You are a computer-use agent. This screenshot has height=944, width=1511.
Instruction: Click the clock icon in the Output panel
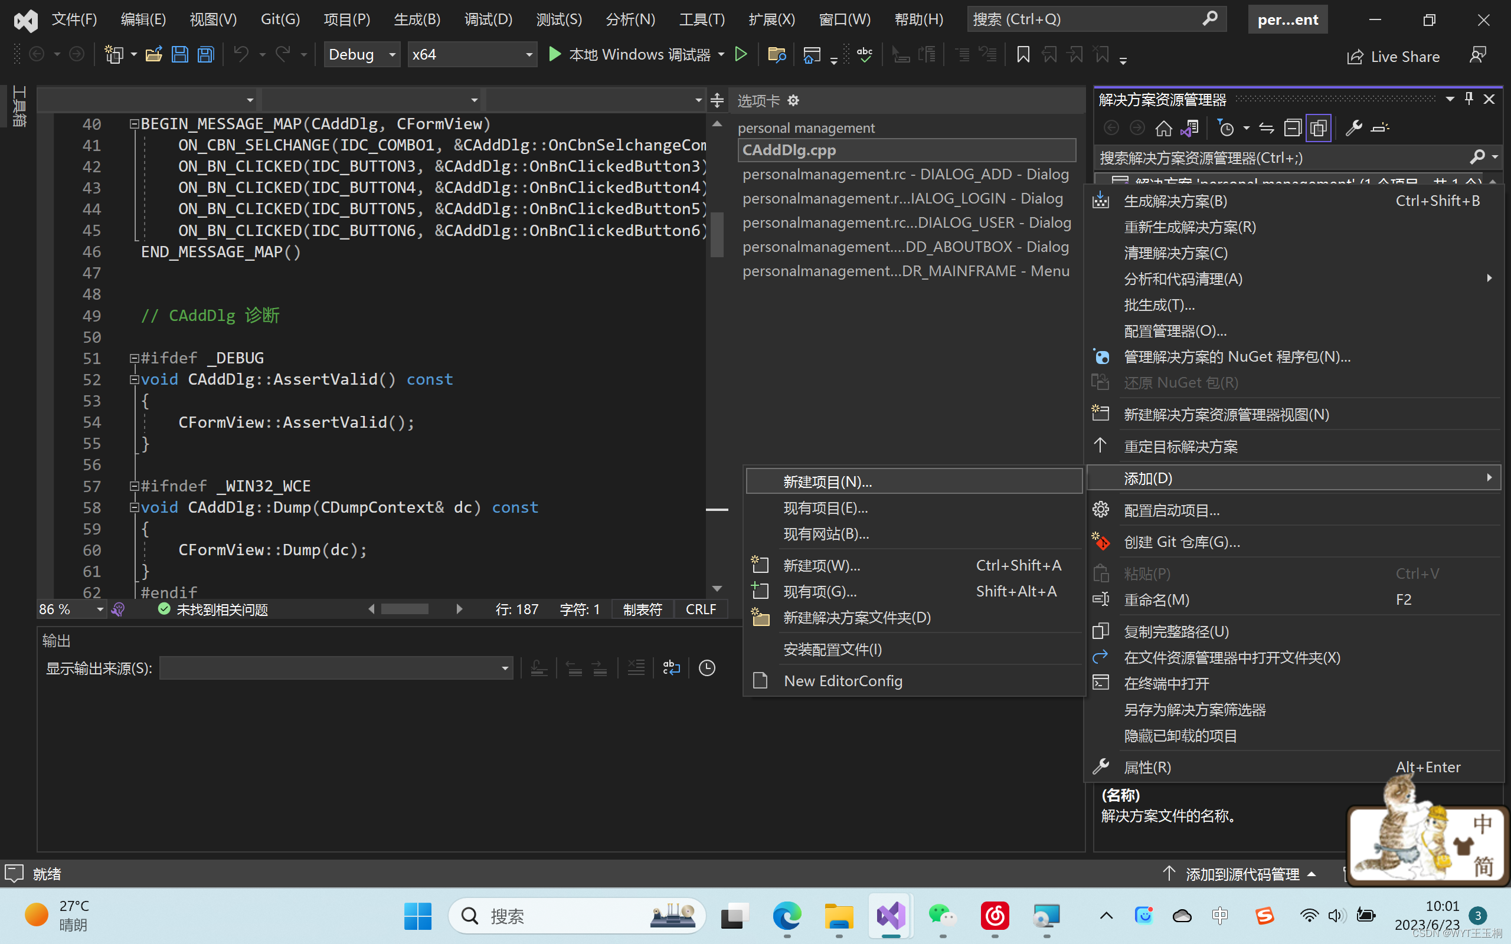(706, 667)
